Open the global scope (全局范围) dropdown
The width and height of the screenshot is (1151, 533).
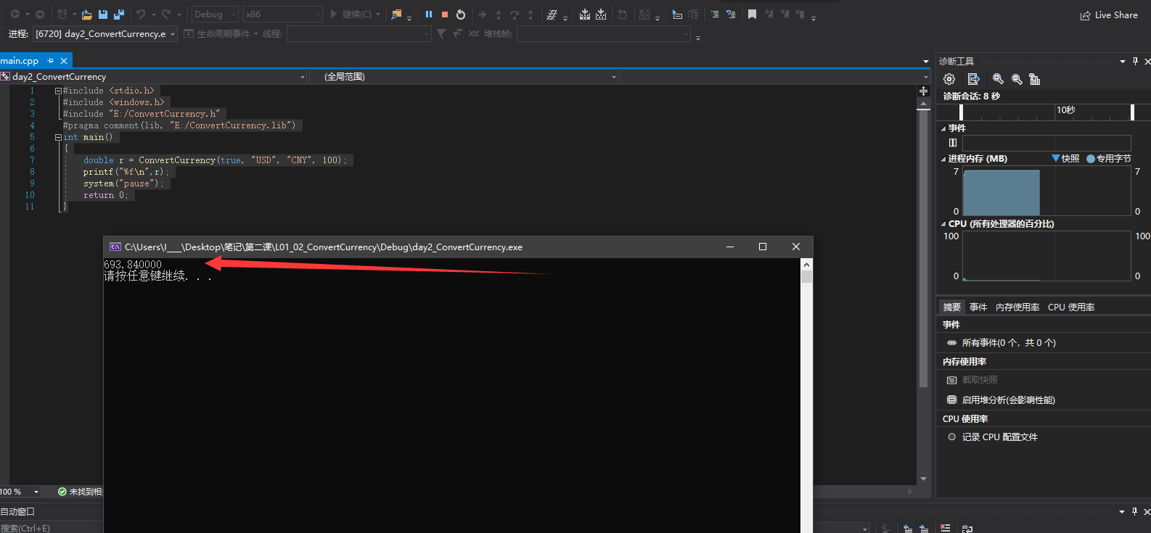click(464, 77)
